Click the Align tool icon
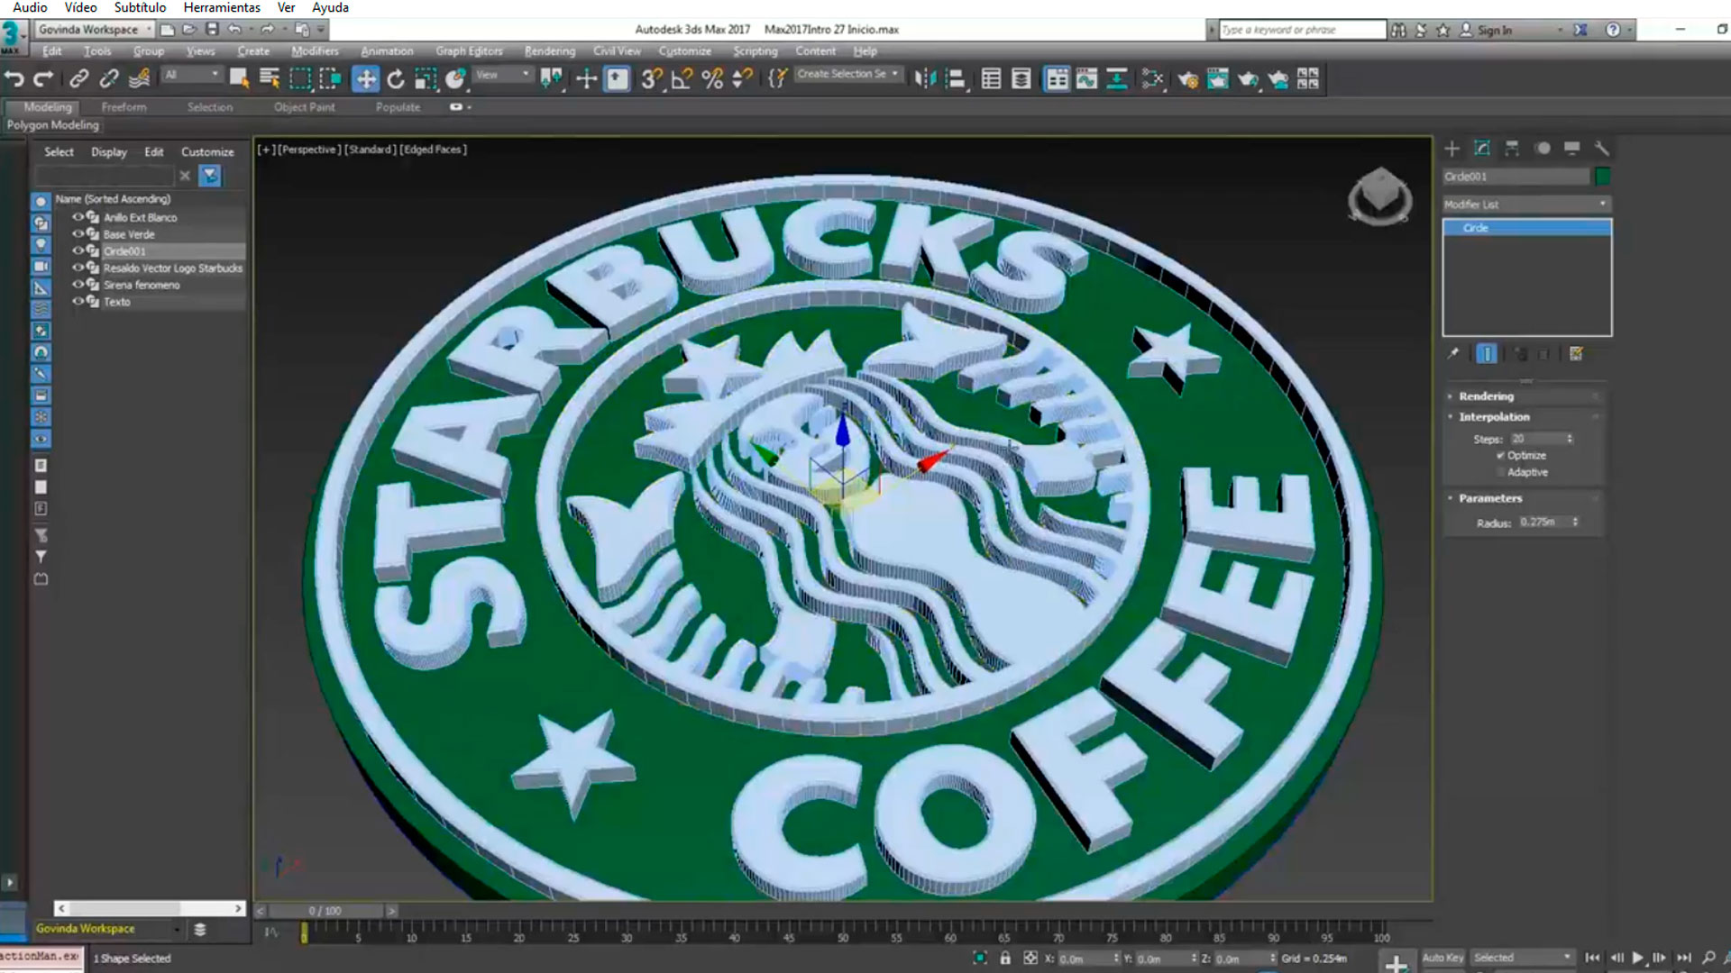 (x=956, y=79)
